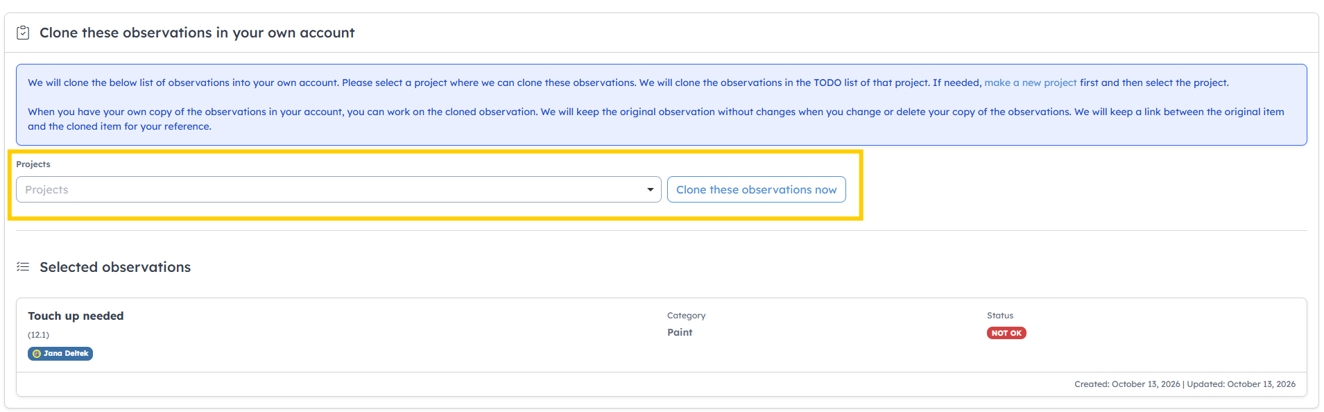Viewport: 1324px width, 412px height.
Task: Click the Selected observations heading
Action: tap(115, 267)
